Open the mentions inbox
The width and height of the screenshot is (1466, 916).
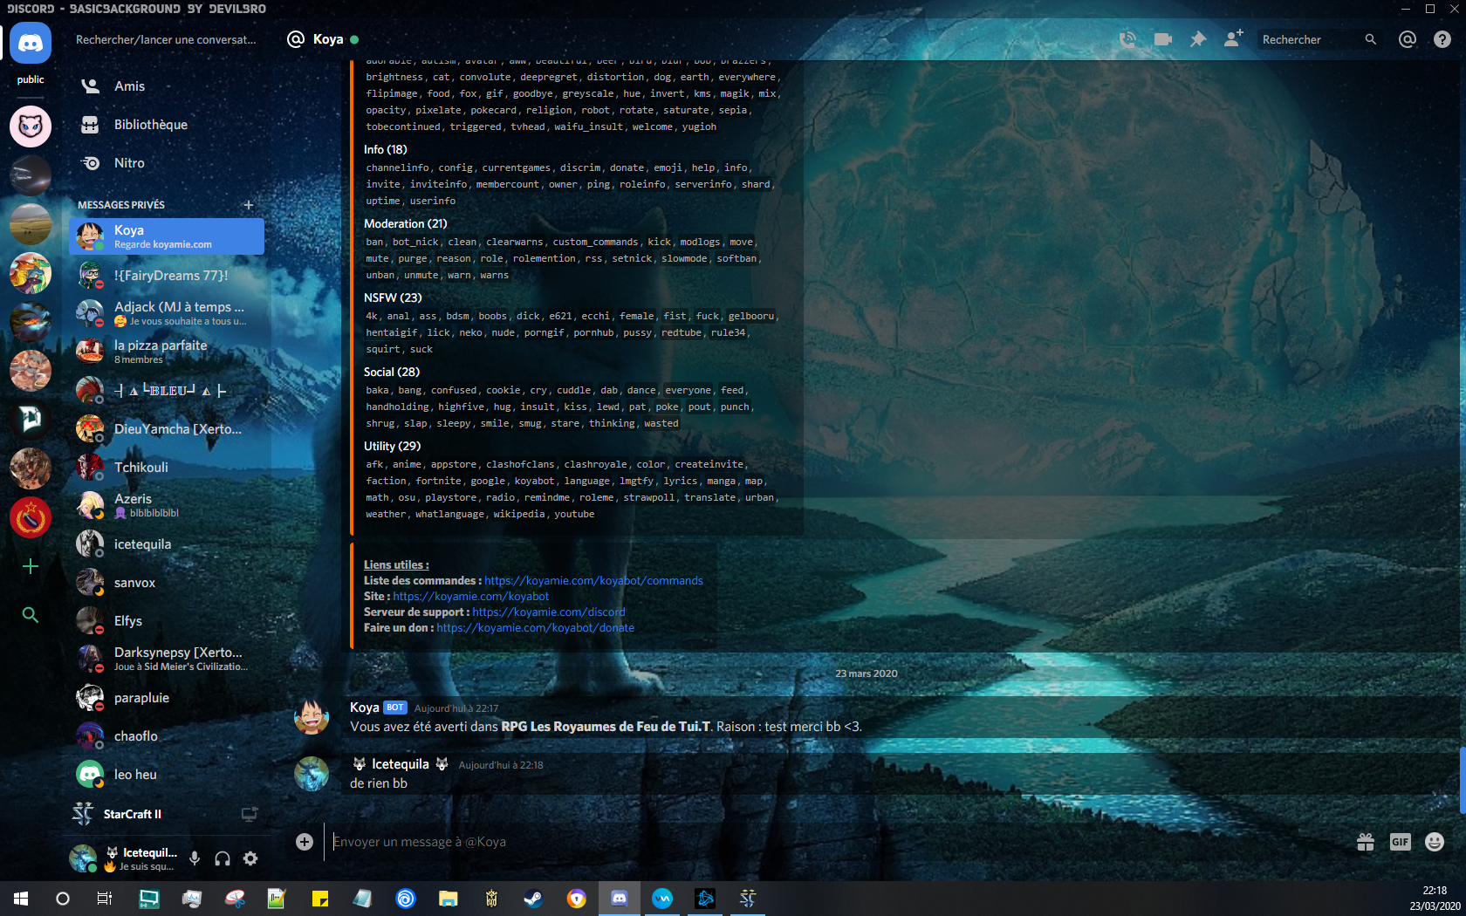tap(1407, 39)
